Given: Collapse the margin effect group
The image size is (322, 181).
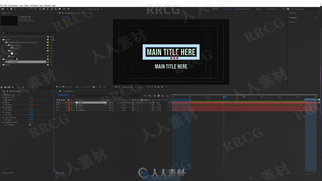Looking at the screenshot, I should [1, 112].
